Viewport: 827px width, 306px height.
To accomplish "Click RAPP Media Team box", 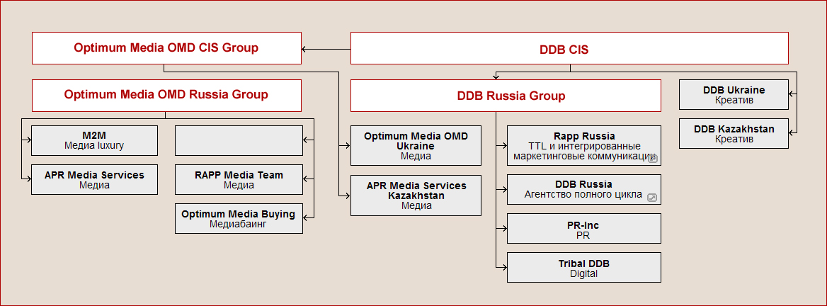I will click(x=239, y=179).
